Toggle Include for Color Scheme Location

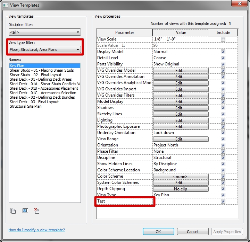(x=223, y=170)
